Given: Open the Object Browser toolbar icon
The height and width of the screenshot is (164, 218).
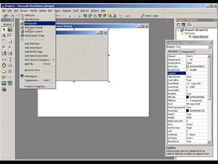Looking at the screenshot, I should click(x=100, y=16).
